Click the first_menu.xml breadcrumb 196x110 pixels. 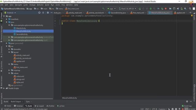[72, 9]
